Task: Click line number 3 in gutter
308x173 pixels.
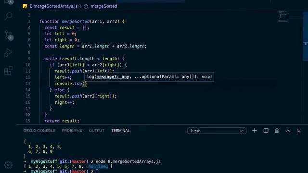Action: (29, 21)
